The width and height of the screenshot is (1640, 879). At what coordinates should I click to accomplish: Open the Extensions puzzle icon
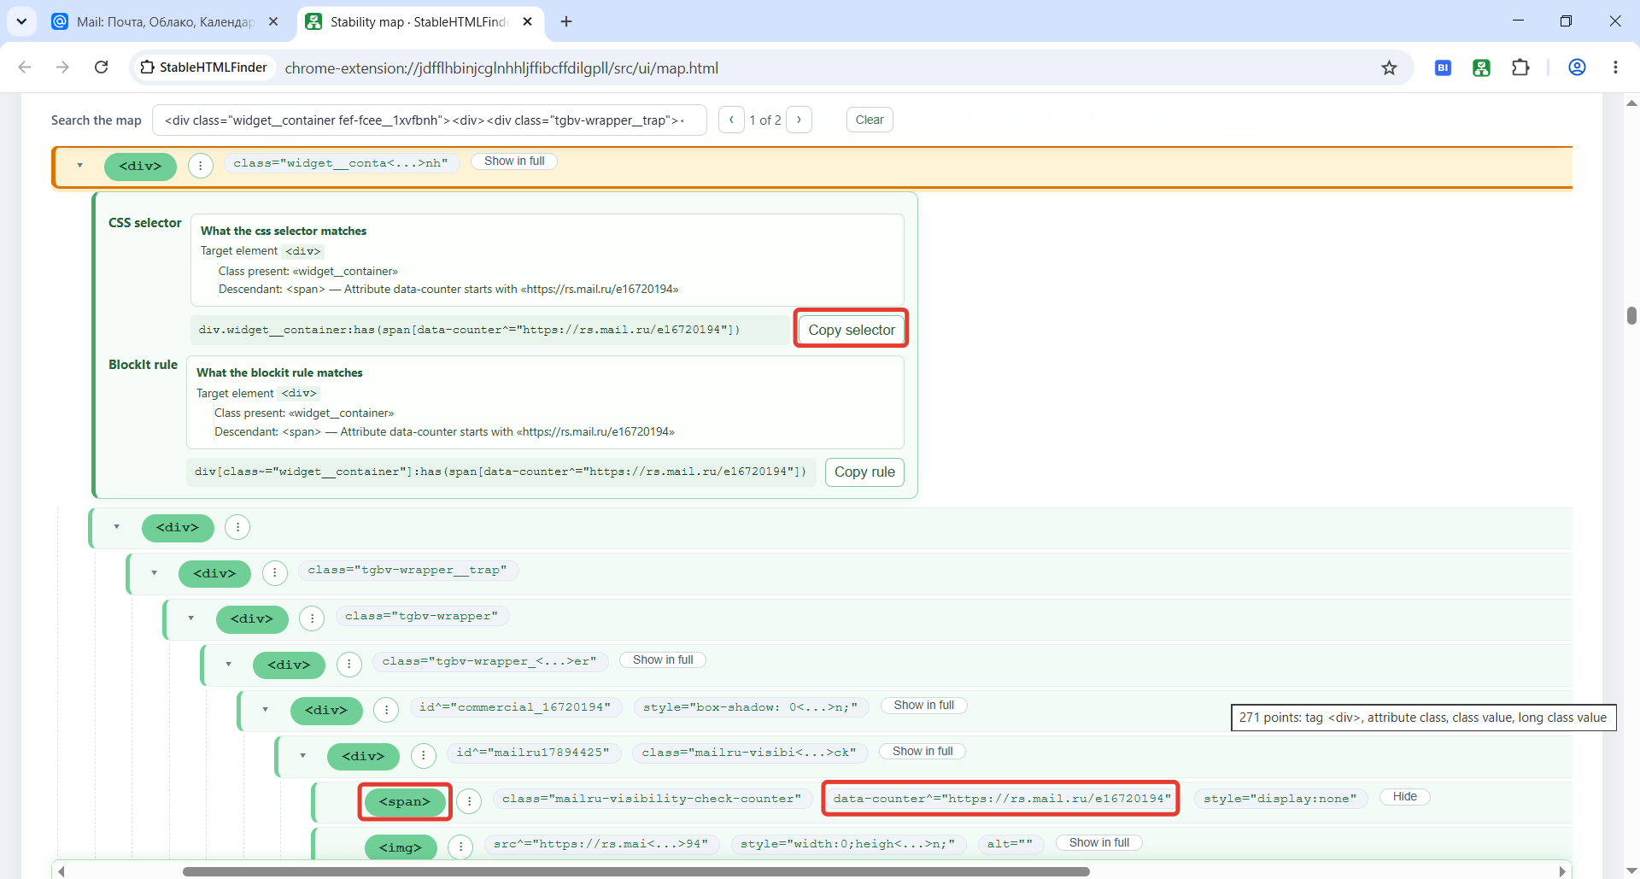pyautogui.click(x=1520, y=67)
